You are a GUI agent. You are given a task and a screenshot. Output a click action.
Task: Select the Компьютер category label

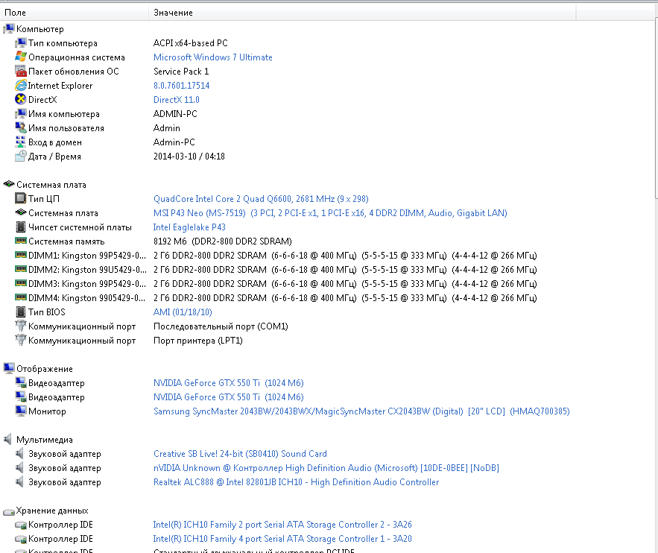pyautogui.click(x=39, y=29)
